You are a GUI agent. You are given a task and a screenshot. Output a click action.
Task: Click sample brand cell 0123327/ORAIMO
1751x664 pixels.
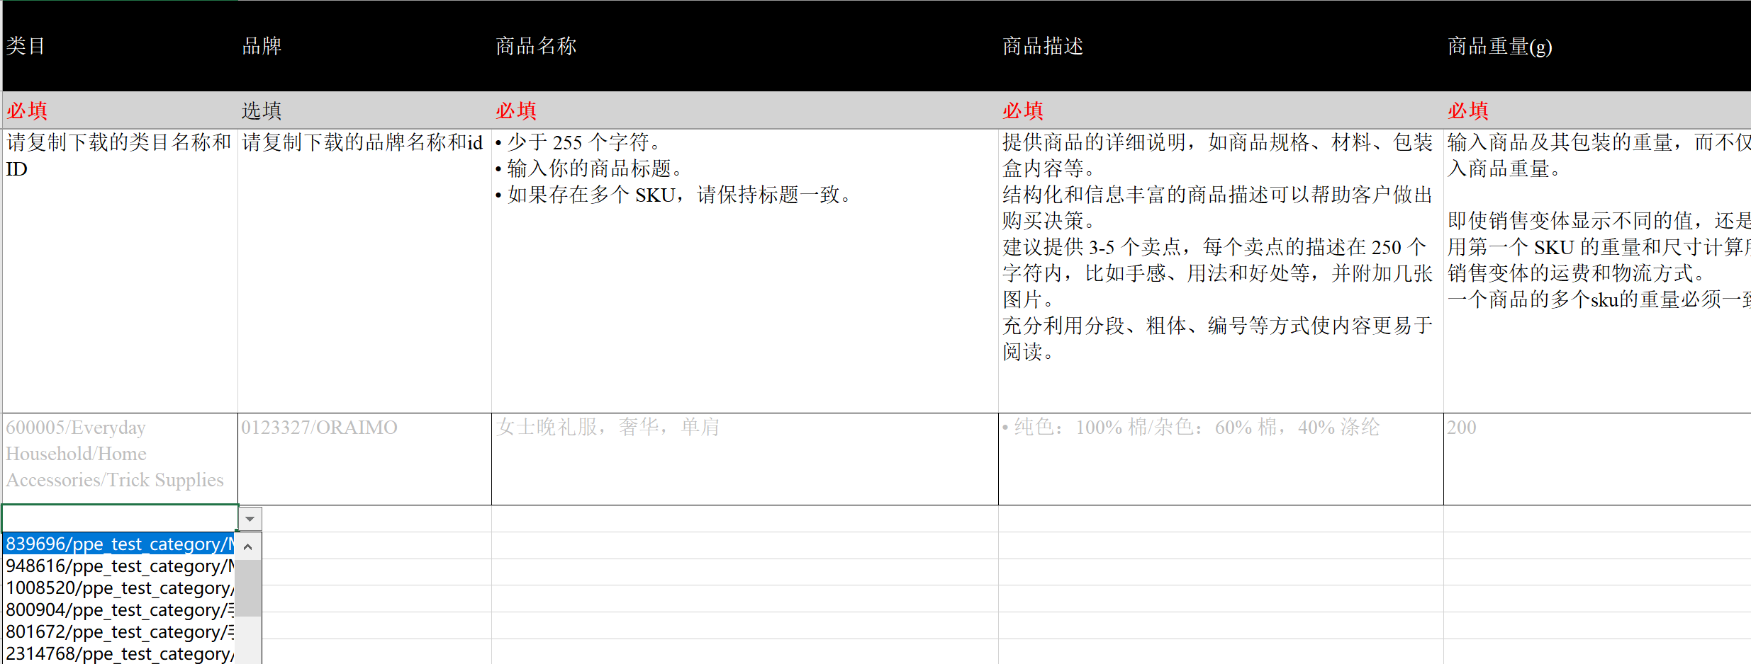click(x=364, y=459)
